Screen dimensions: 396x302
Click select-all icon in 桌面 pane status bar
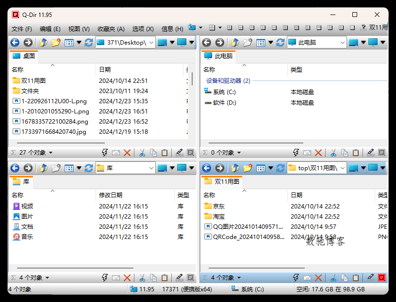pos(190,153)
